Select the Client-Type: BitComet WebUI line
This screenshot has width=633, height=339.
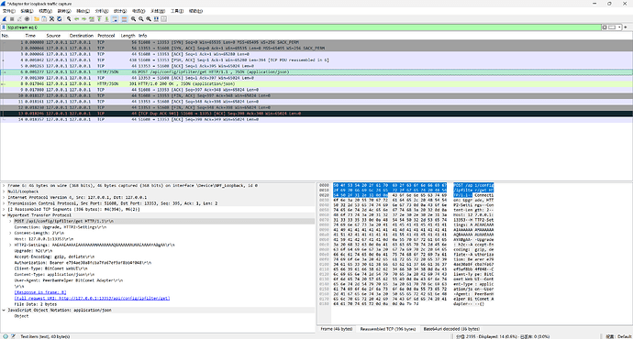click(50, 268)
